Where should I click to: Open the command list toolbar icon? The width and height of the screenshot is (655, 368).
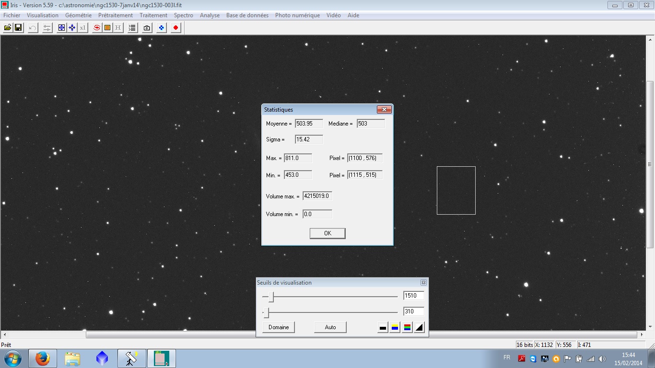tap(132, 28)
